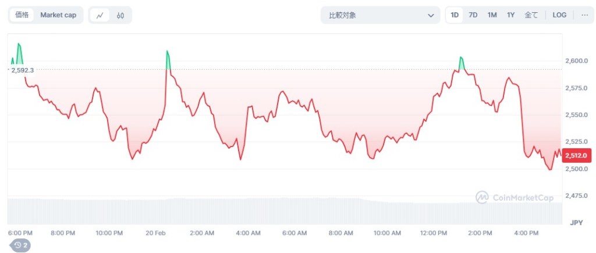
Task: Open the more options ellipsis menu
Action: coord(584,15)
